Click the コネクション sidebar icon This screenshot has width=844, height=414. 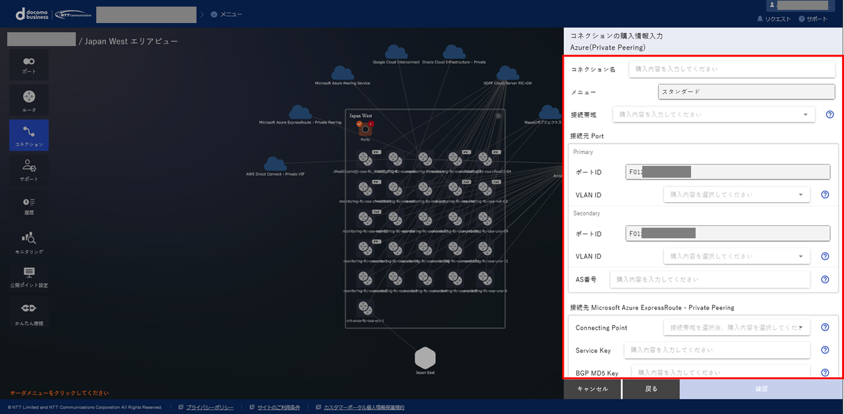(x=29, y=136)
